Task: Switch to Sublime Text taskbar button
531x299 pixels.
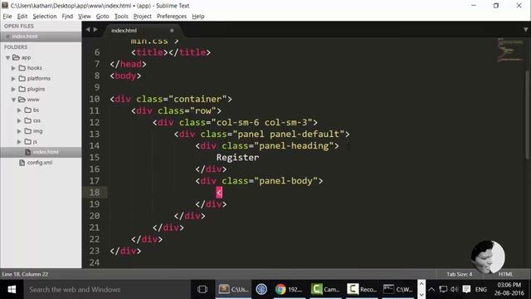Action: coord(233,290)
